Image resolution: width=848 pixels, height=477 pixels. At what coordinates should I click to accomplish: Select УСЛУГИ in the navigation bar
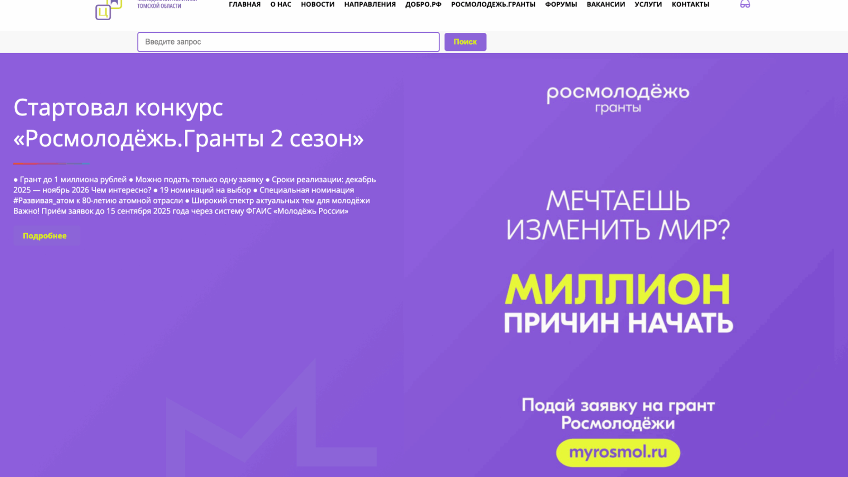648,4
